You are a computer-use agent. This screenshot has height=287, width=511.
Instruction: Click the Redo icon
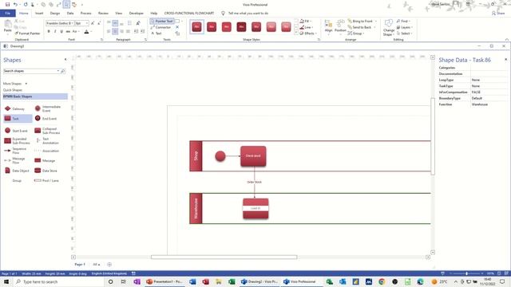tap(26, 5)
